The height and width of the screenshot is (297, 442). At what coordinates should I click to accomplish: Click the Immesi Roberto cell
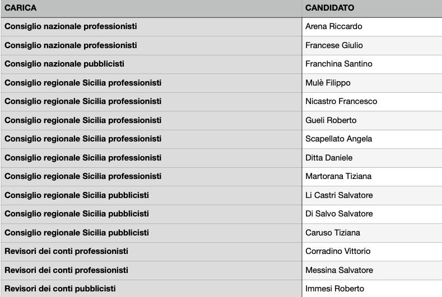coord(334,289)
